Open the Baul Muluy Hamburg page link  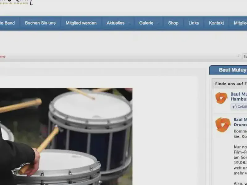(x=239, y=97)
